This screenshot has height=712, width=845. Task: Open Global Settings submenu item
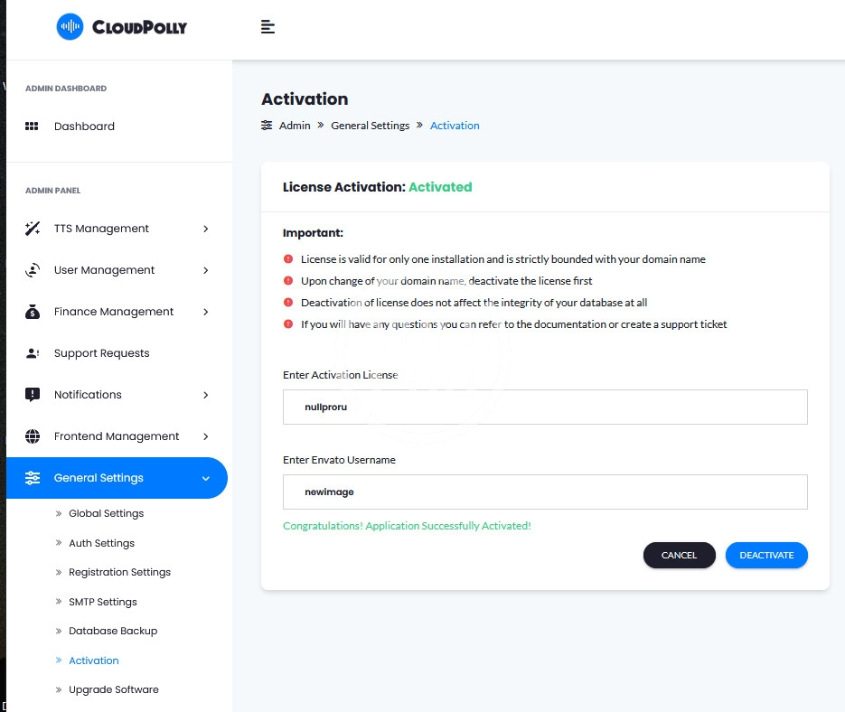pos(106,513)
